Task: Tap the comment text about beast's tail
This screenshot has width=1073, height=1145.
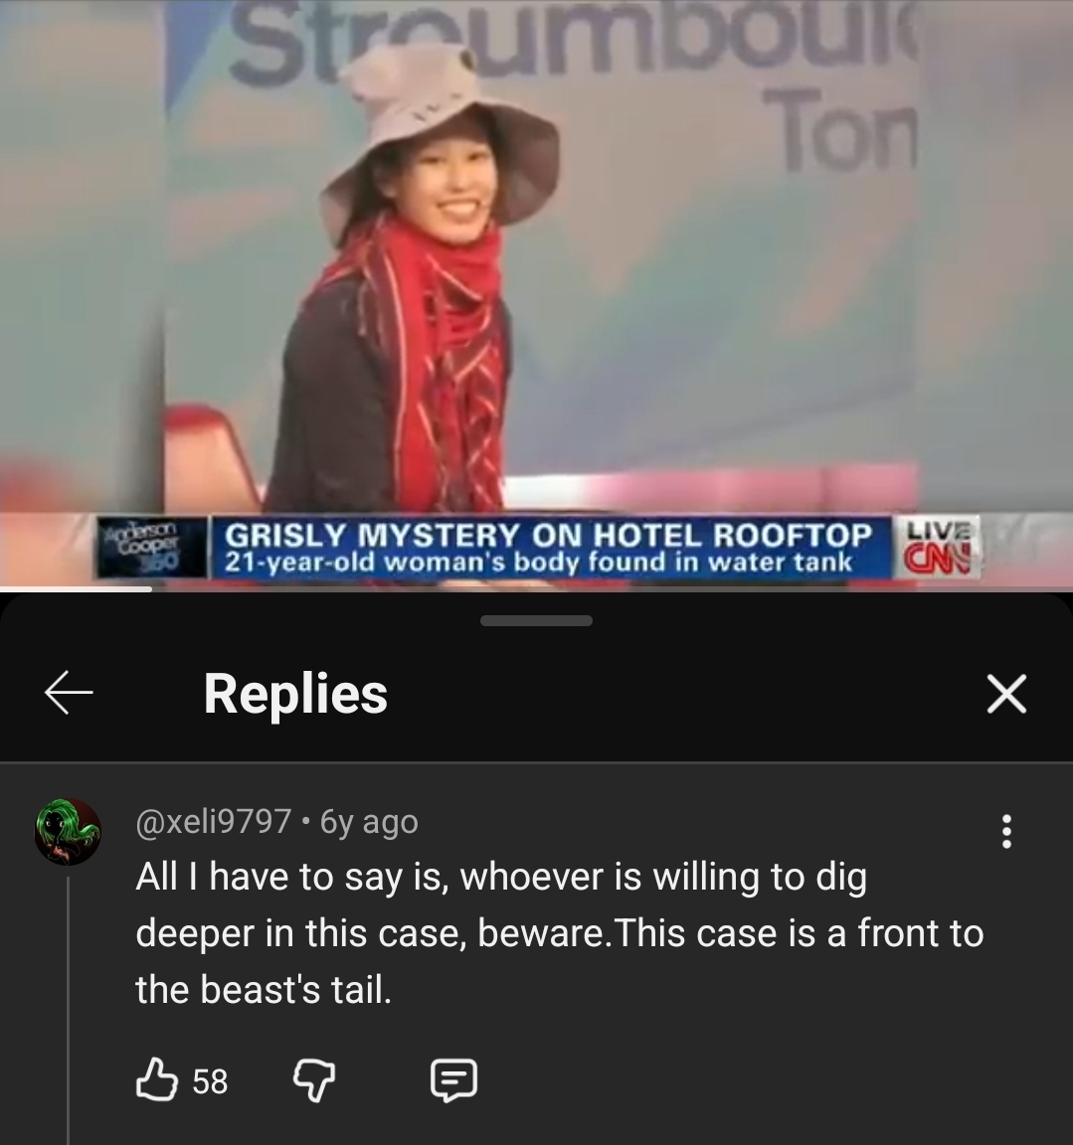Action: coord(559,933)
